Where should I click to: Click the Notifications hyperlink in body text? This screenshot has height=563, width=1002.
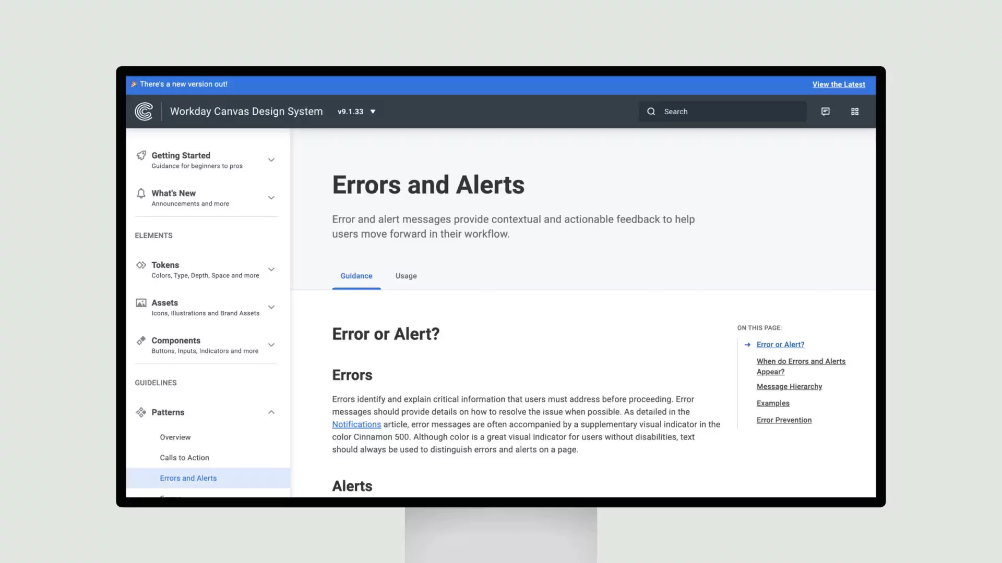tap(356, 424)
